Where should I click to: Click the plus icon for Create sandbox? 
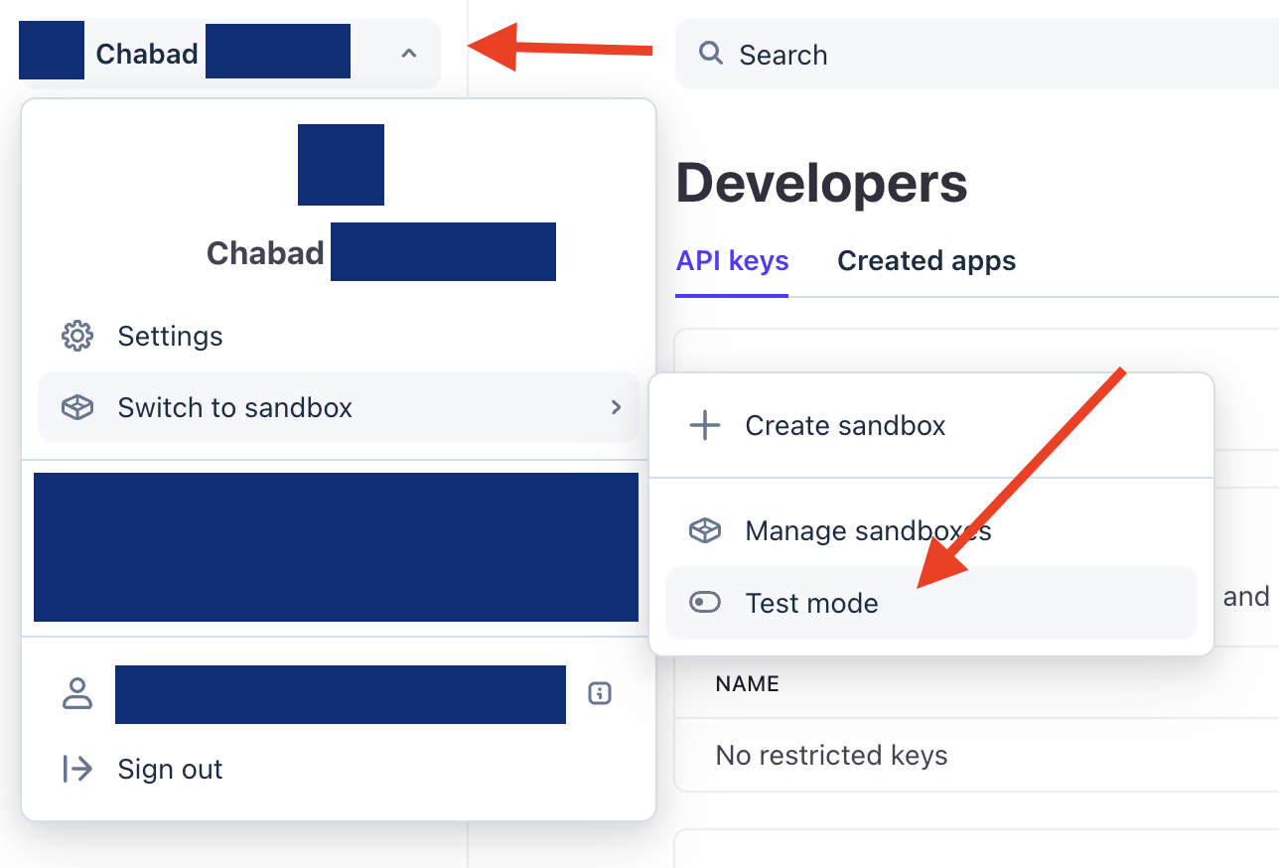705,426
